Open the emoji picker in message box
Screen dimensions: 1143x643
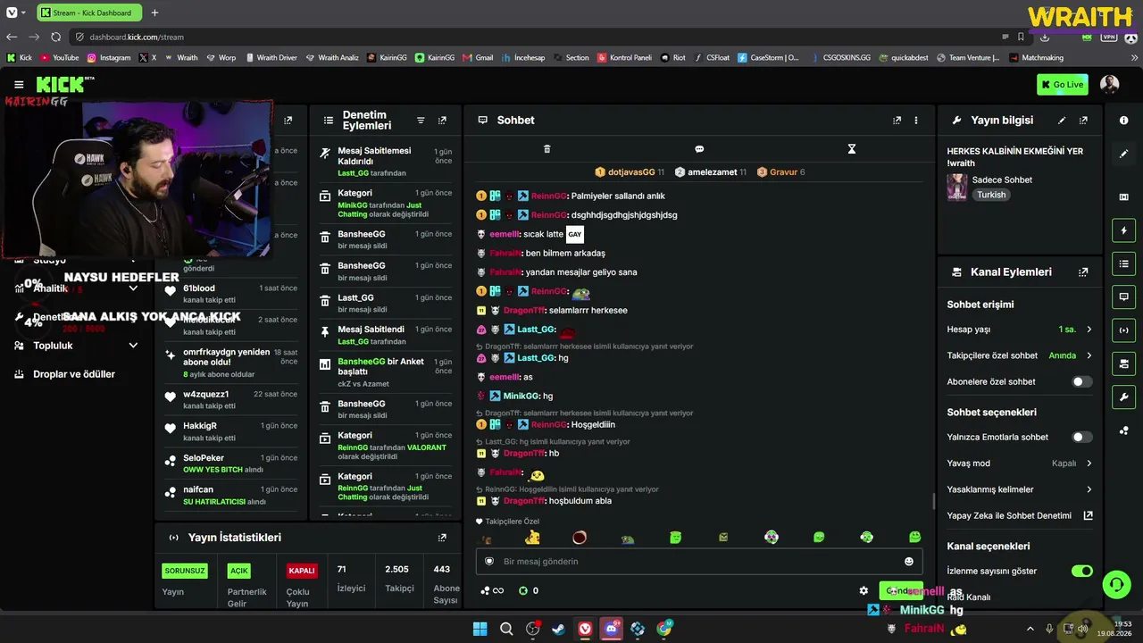pyautogui.click(x=909, y=562)
